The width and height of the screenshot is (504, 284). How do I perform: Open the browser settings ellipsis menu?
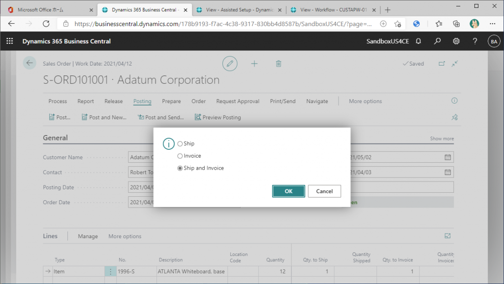click(x=492, y=24)
